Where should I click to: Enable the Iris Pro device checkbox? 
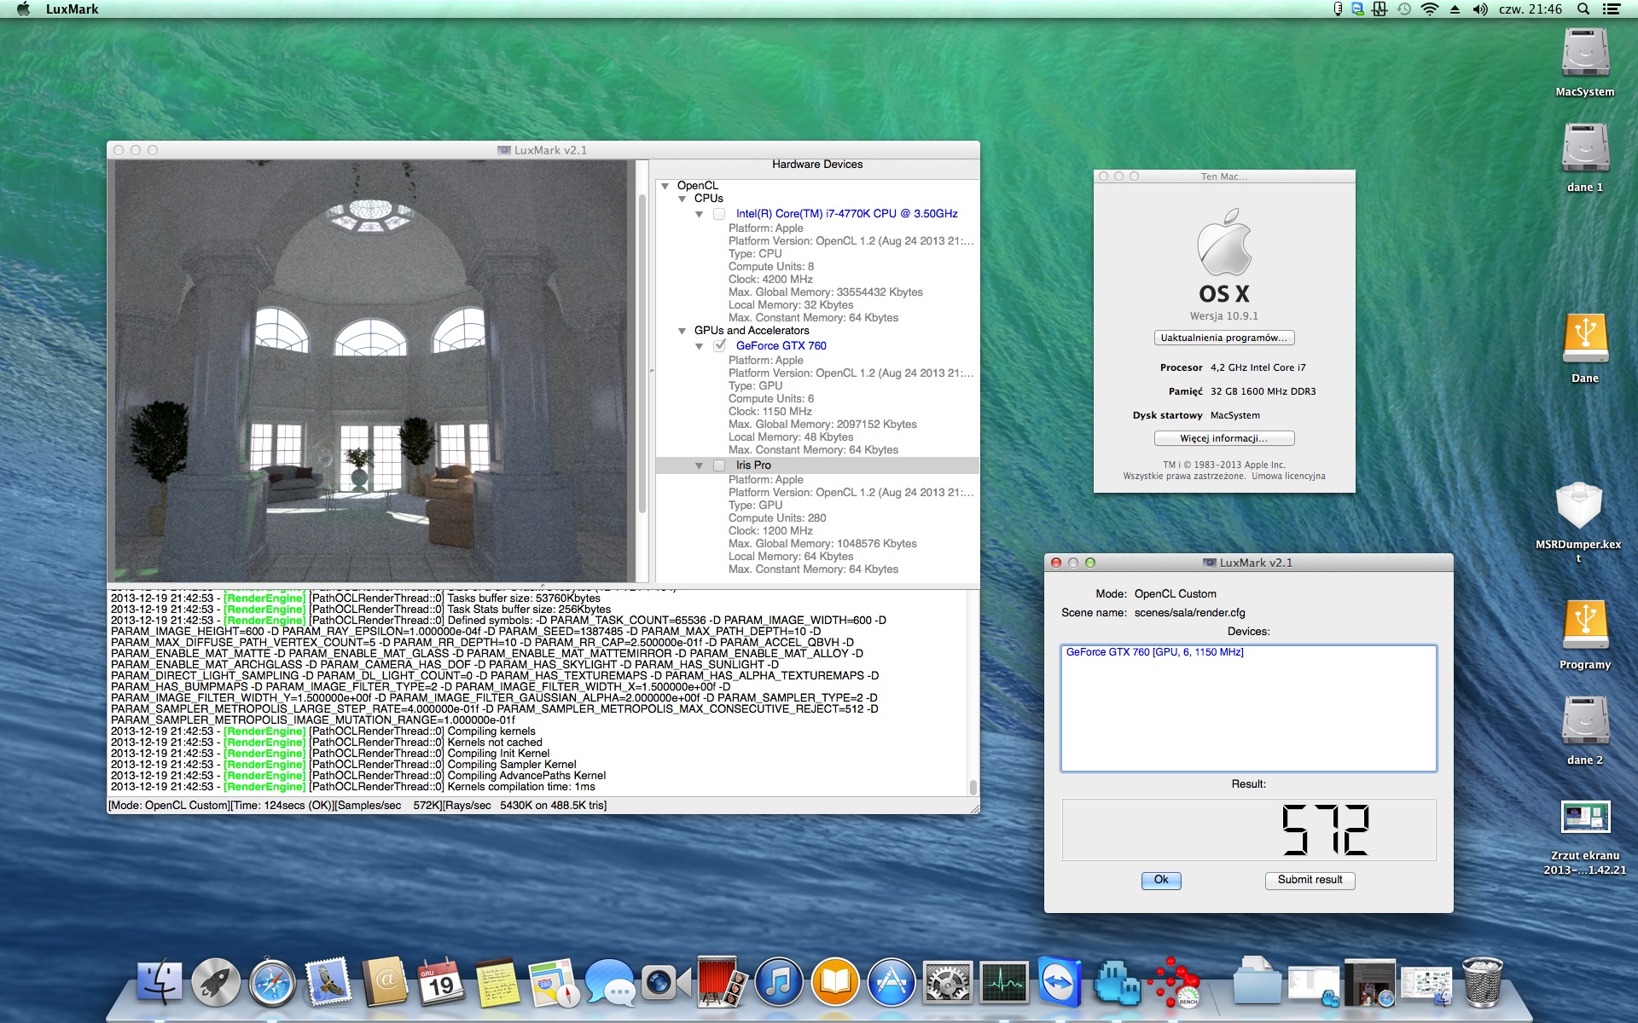[x=719, y=465]
